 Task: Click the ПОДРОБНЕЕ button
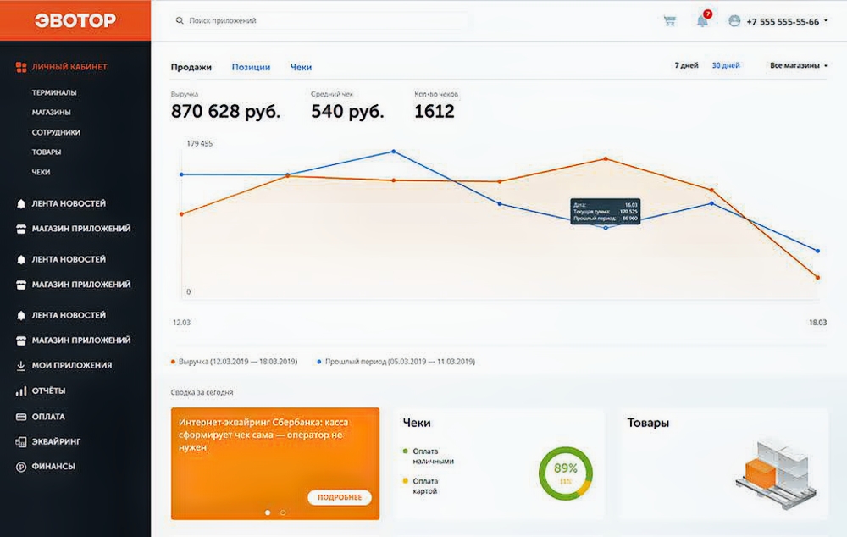click(340, 497)
